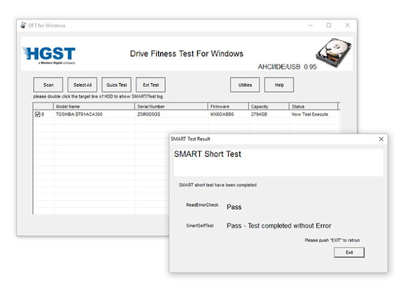The image size is (400, 293).
Task: Click the Pass value beside ReadErrorCheck
Action: 234,207
